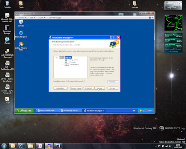Image resolution: width=186 pixels, height=149 pixels.
Task: Click the traffic map gadget
Action: [173, 23]
